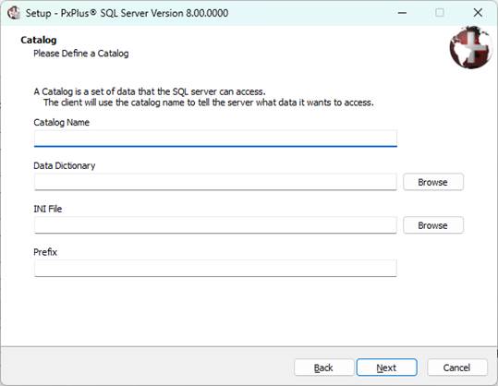Click the PxPlus setup icon in title bar

click(x=14, y=13)
